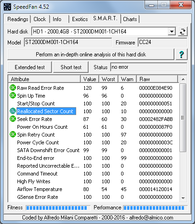Click the Firmware field CC24
The width and height of the screenshot is (195, 224).
click(162, 42)
